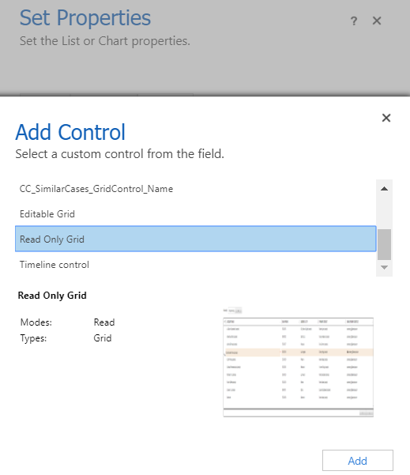
Task: Click the control list scrollbar thumb
Action: (x=384, y=244)
